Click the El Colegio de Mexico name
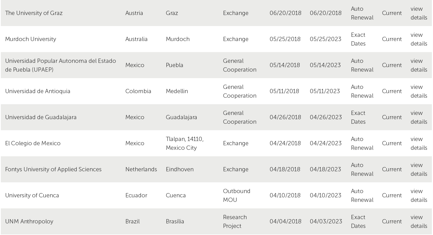The image size is (433, 235). click(33, 143)
